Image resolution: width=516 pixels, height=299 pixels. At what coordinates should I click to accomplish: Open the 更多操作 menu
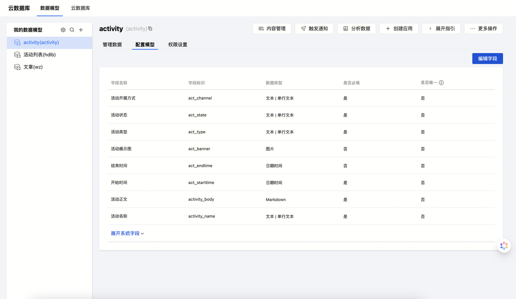click(x=484, y=29)
